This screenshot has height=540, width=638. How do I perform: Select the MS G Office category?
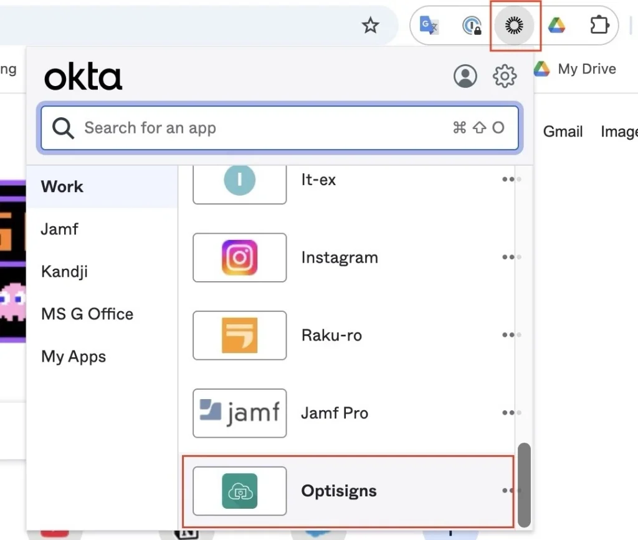87,314
